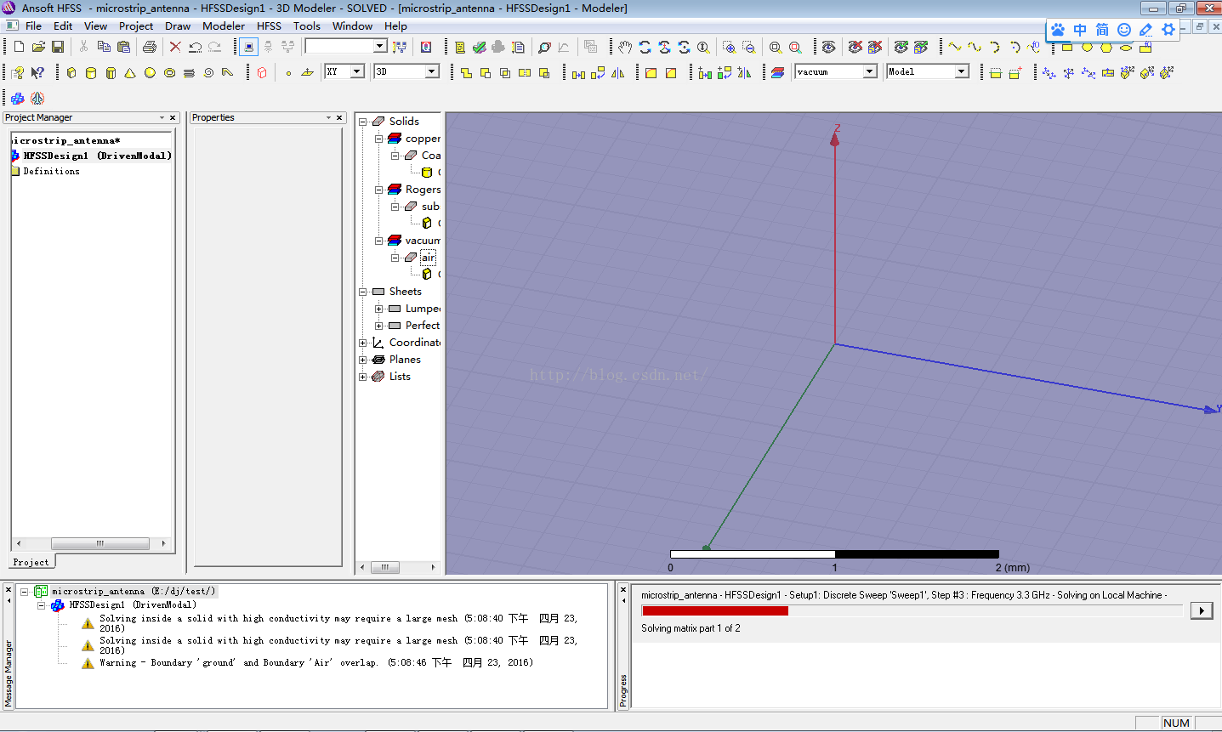This screenshot has height=732, width=1222.
Task: Collapse the Solids tree node
Action: click(363, 122)
